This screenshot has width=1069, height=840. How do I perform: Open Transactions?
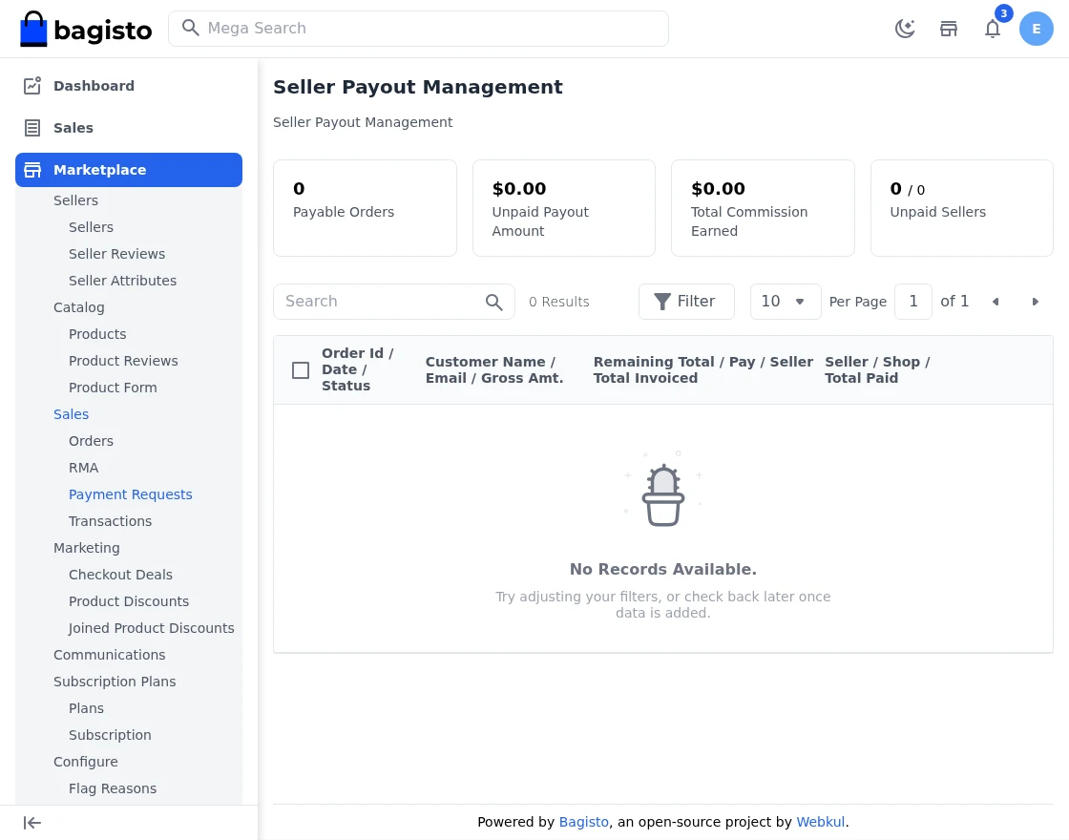(110, 521)
